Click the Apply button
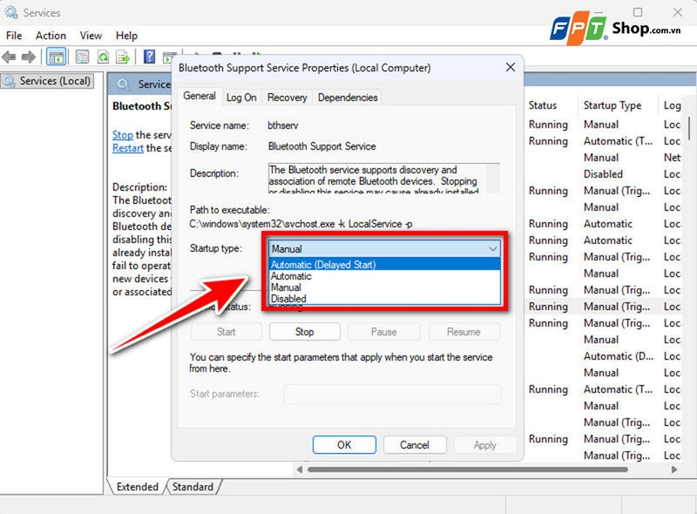This screenshot has height=514, width=697. click(x=484, y=444)
